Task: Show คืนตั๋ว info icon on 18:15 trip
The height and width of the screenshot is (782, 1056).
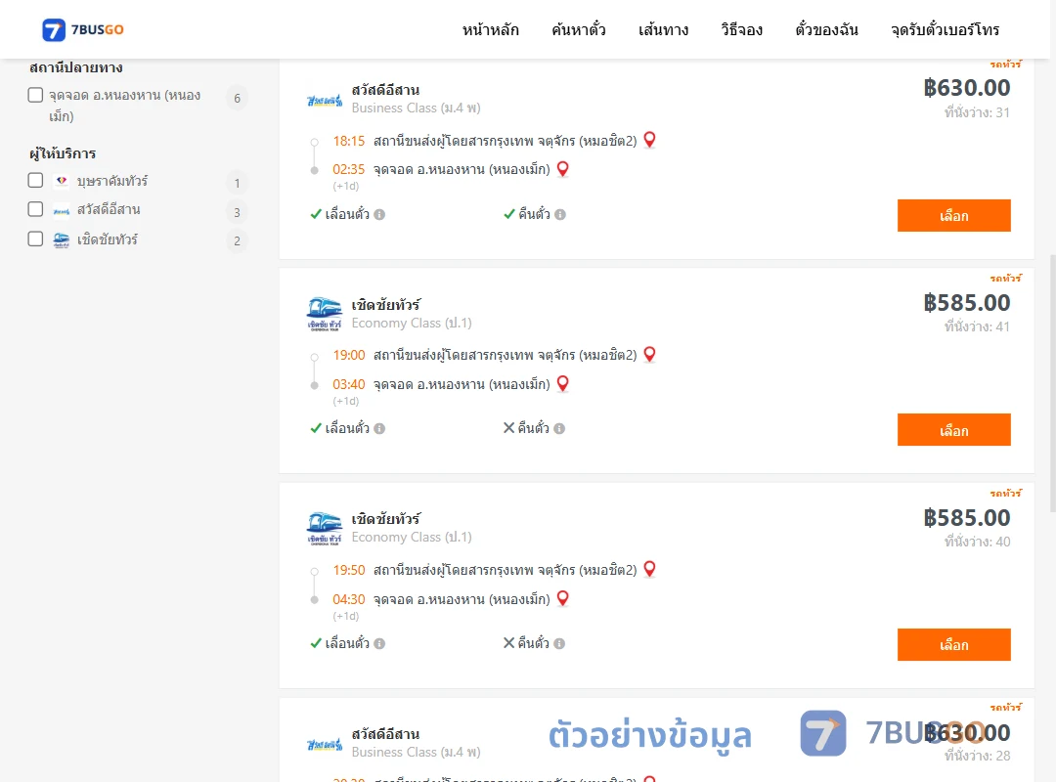Action: tap(560, 215)
